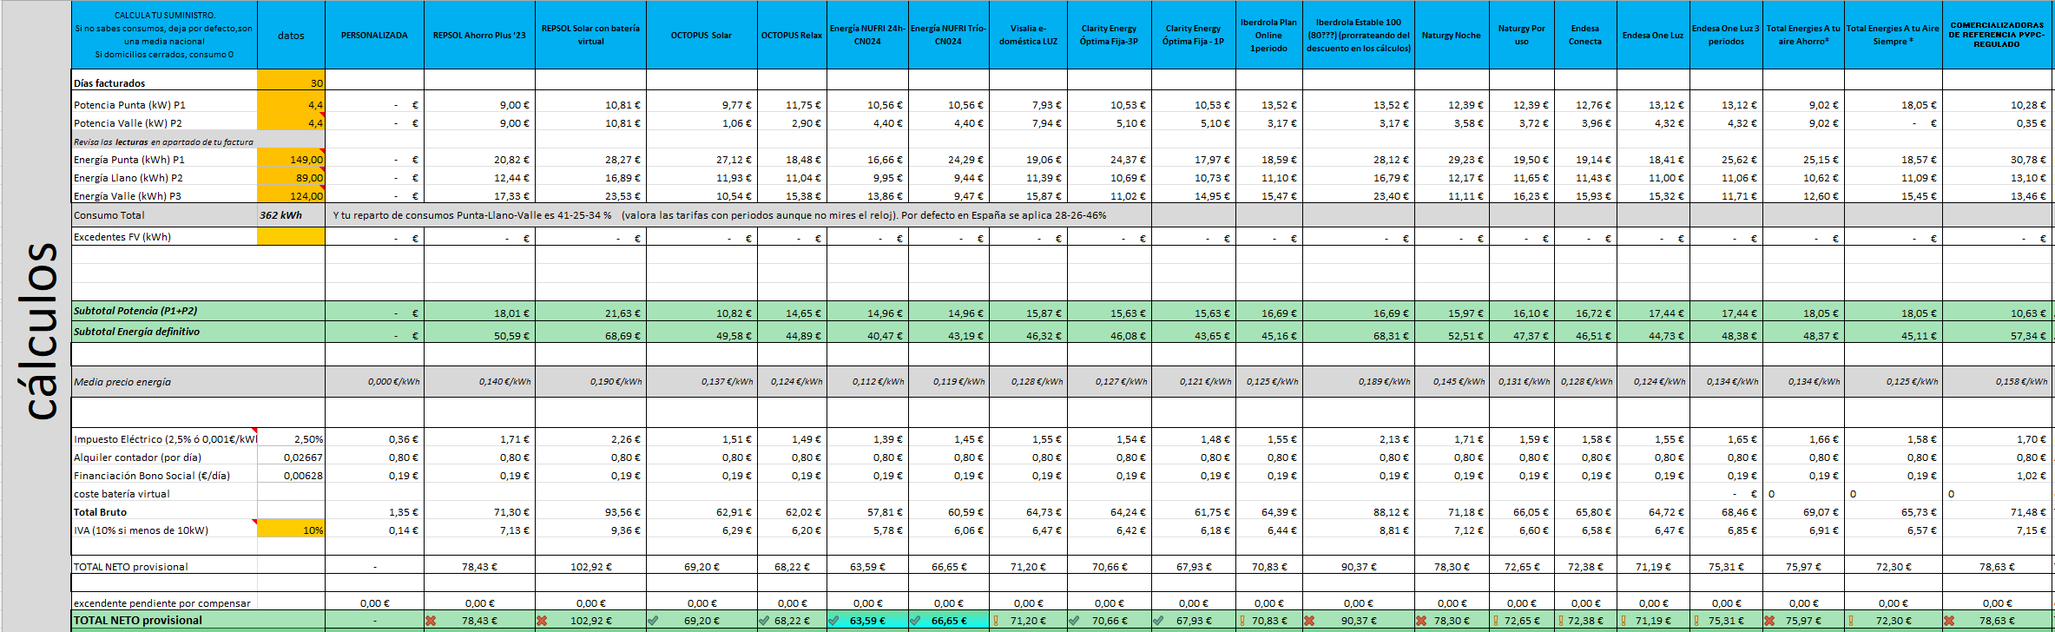Click the '0,00628' Bono Social value
This screenshot has height=632, width=2055.
click(x=291, y=476)
